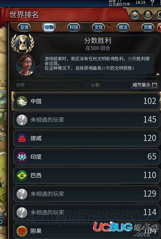Screen dimensions: 161x239
Task: Click the advisor portrait thumbnail
Action: (26, 65)
